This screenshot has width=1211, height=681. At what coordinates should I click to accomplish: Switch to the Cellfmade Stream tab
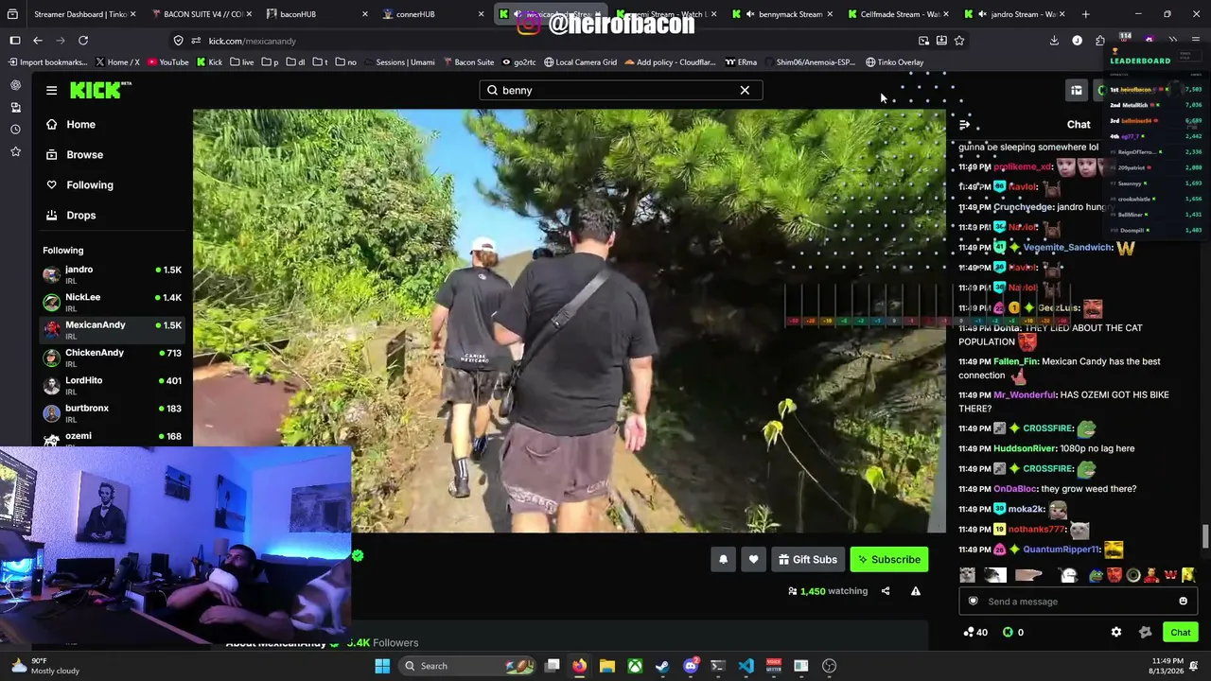[897, 14]
